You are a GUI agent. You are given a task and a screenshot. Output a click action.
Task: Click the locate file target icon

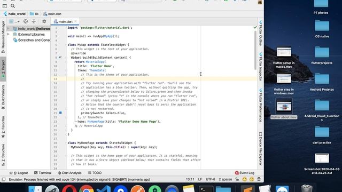point(26,21)
